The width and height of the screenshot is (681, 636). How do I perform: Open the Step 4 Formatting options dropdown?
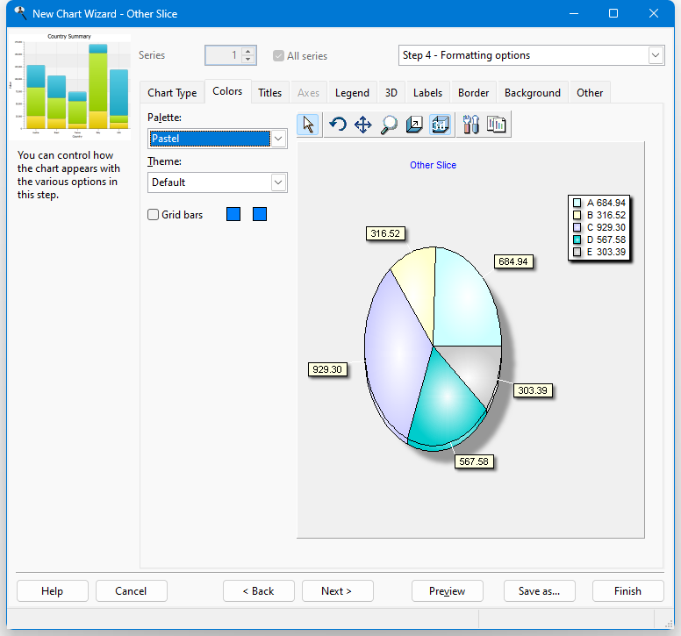[x=531, y=55]
